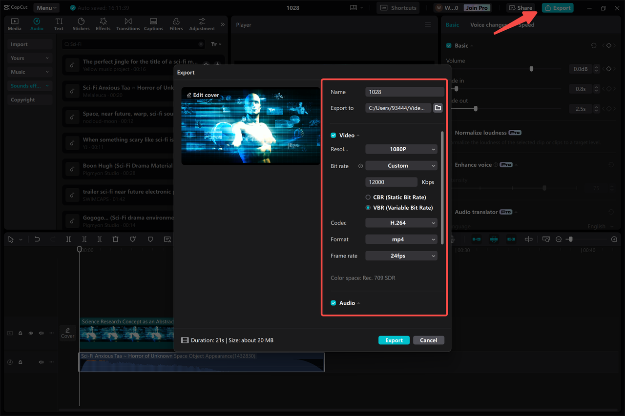Click the Volume slider handle
The width and height of the screenshot is (625, 416).
[x=532, y=69]
